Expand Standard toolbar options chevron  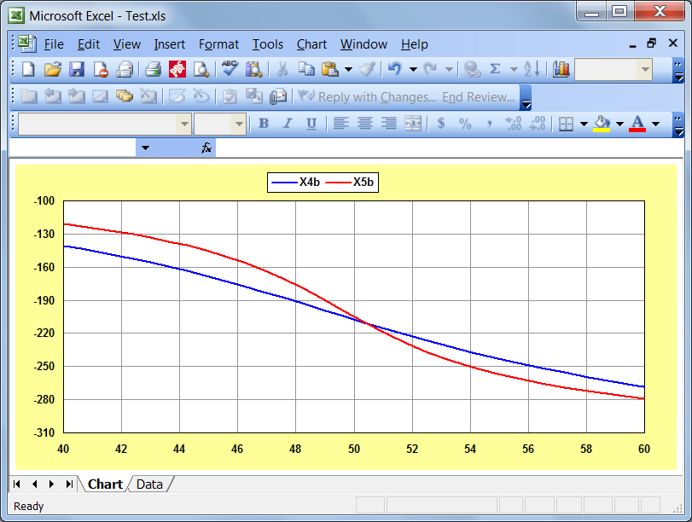pos(678,71)
